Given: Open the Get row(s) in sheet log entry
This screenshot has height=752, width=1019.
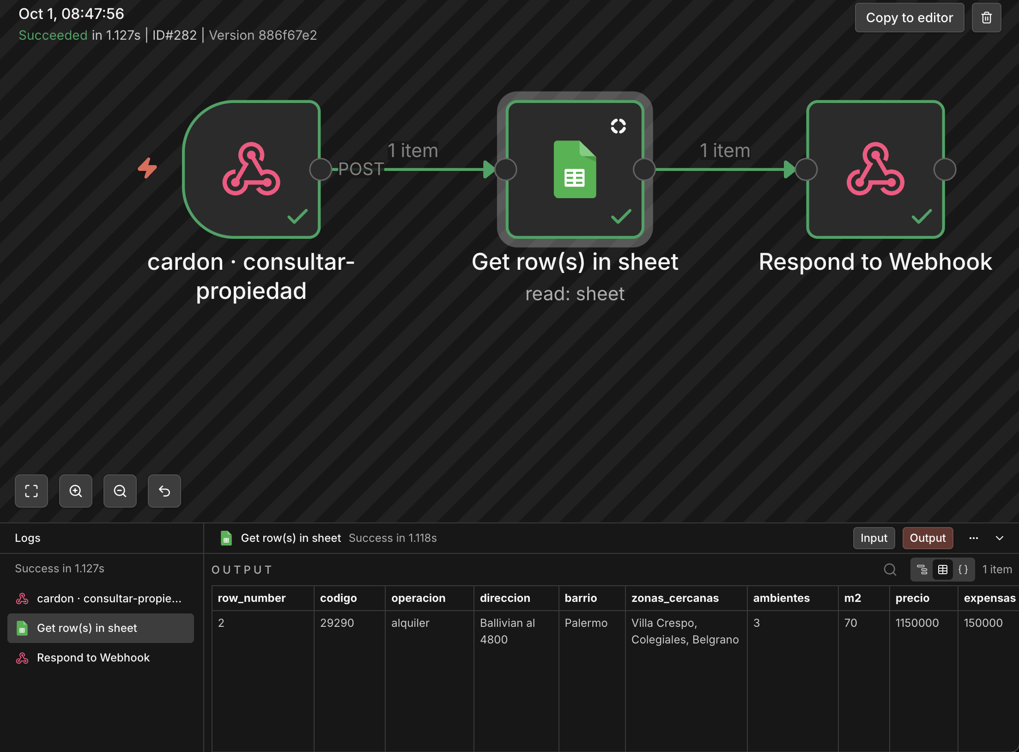Looking at the screenshot, I should pos(101,628).
